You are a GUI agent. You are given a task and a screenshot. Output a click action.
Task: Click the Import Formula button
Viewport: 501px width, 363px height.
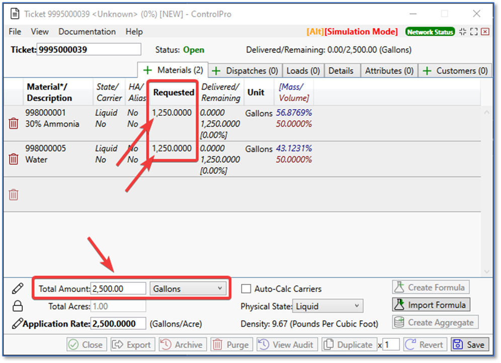click(431, 305)
